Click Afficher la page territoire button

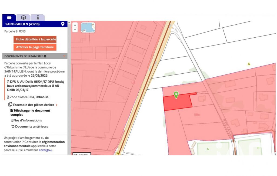point(35,47)
